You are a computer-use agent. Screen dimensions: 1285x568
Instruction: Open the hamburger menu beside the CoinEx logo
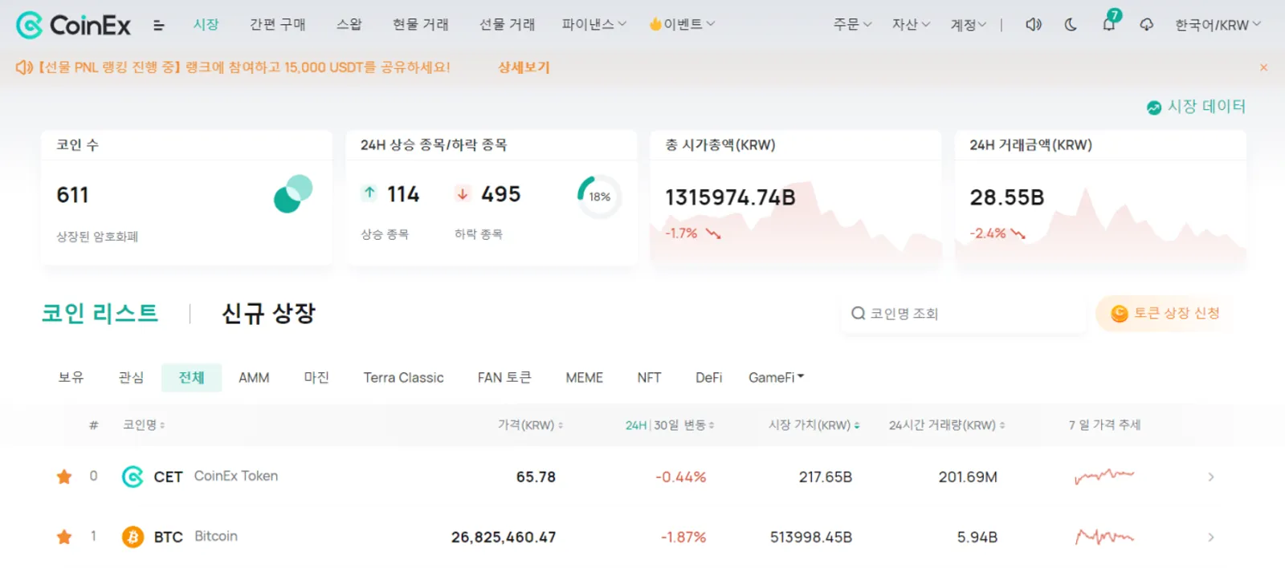(x=159, y=26)
